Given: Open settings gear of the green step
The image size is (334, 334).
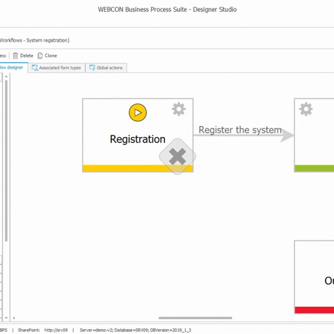Looking at the screenshot, I should [x=306, y=109].
